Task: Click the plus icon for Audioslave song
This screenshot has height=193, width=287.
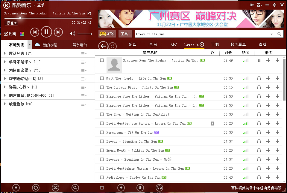Action: [268, 177]
